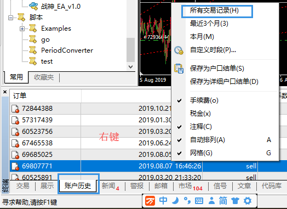The image size is (287, 209).
Task: Select order row 69685025
Action: pyautogui.click(x=37, y=155)
